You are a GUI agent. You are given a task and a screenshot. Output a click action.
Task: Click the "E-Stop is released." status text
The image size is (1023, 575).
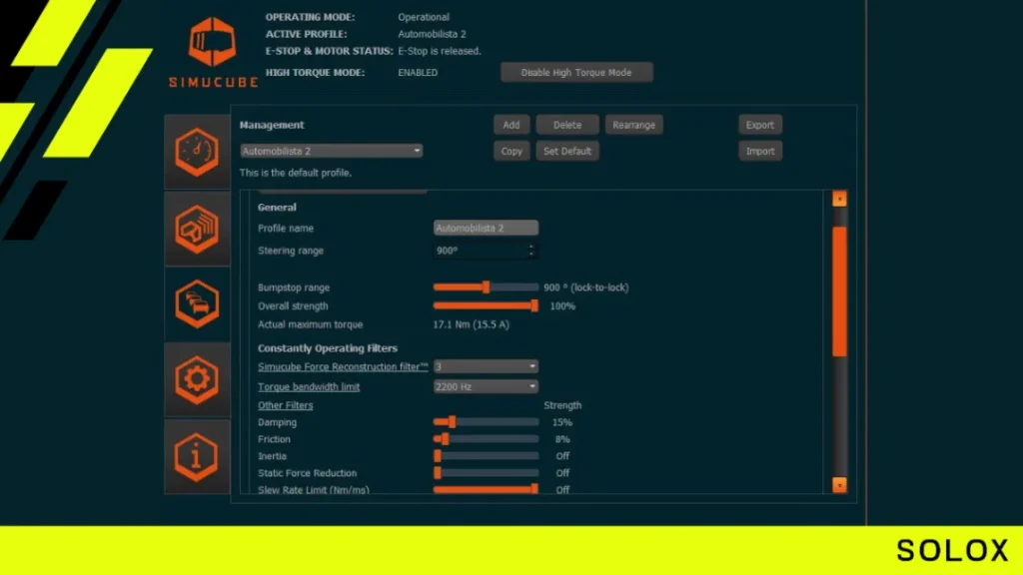tap(440, 51)
